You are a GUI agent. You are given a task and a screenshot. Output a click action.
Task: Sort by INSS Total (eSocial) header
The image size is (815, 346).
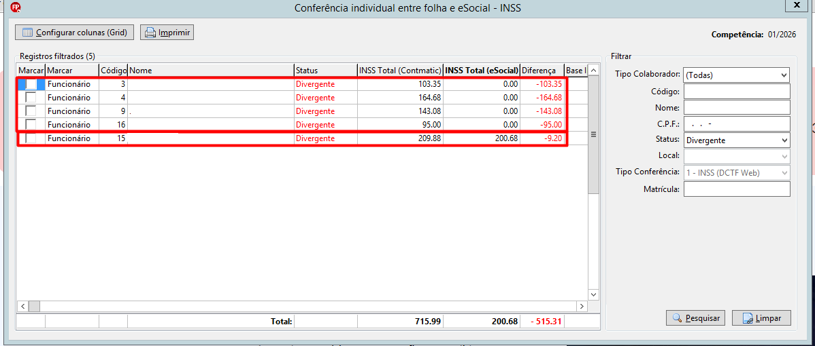point(482,71)
